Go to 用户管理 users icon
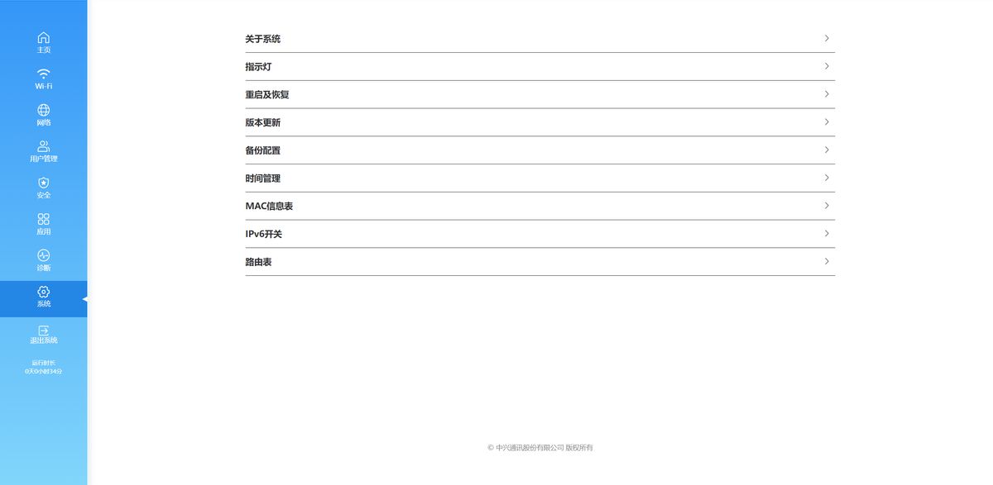This screenshot has height=485, width=993. tap(44, 146)
